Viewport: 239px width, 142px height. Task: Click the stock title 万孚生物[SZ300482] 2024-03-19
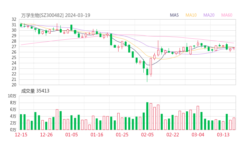click(x=56, y=15)
